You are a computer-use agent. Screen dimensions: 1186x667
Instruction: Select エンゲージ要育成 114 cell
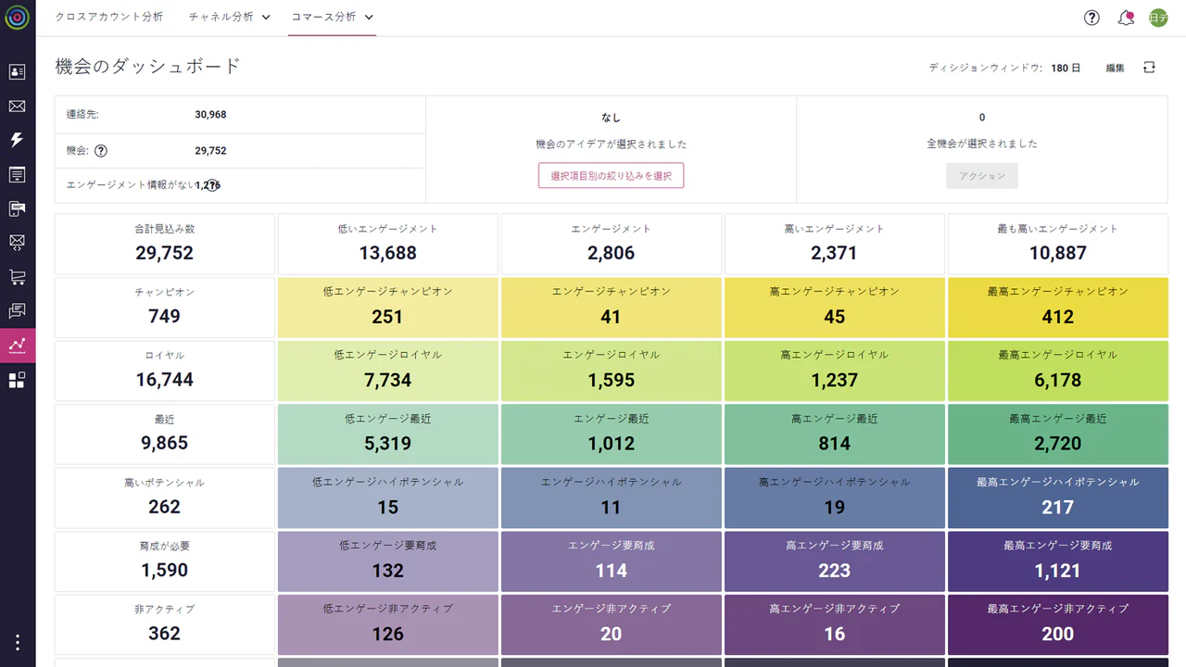click(x=612, y=561)
